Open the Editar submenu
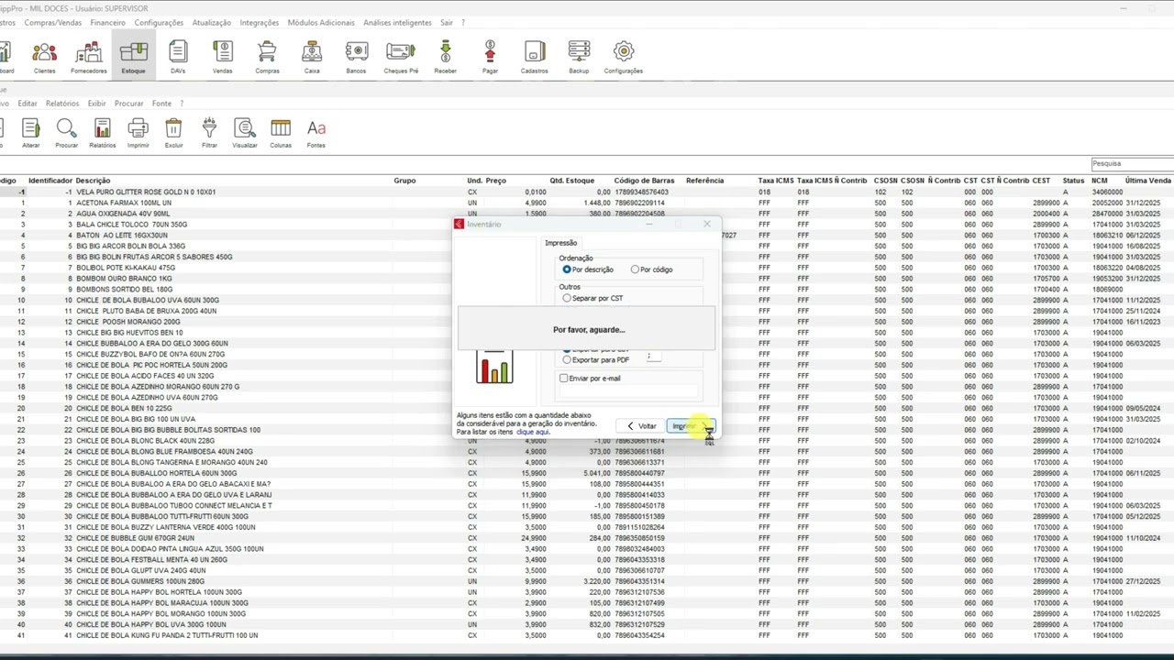1174x660 pixels. click(x=28, y=104)
